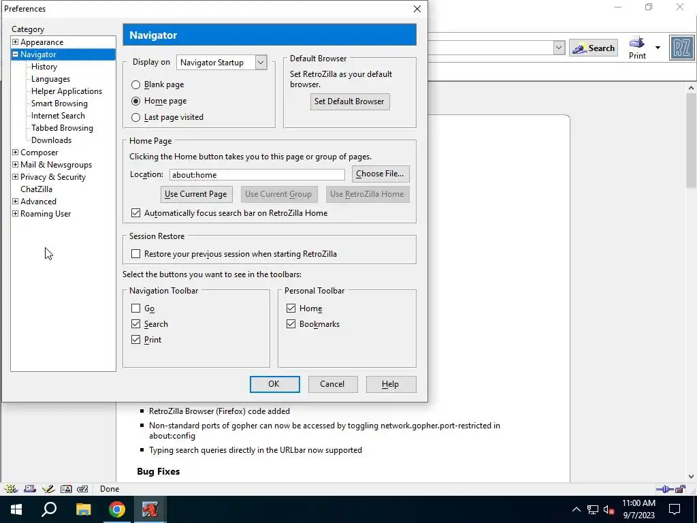697x523 pixels.
Task: Expand the Advanced category
Action: (15, 201)
